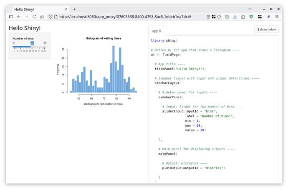The width and height of the screenshot is (288, 190).
Task: Bookmark this page with the star icon
Action: pyautogui.click(x=219, y=17)
